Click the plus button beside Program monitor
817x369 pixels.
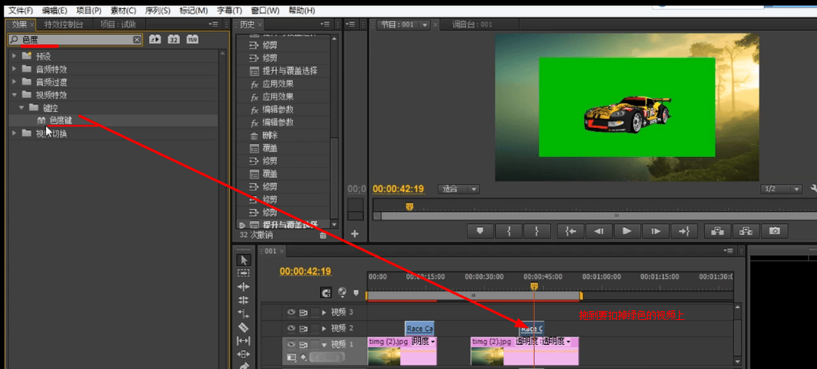coord(355,234)
